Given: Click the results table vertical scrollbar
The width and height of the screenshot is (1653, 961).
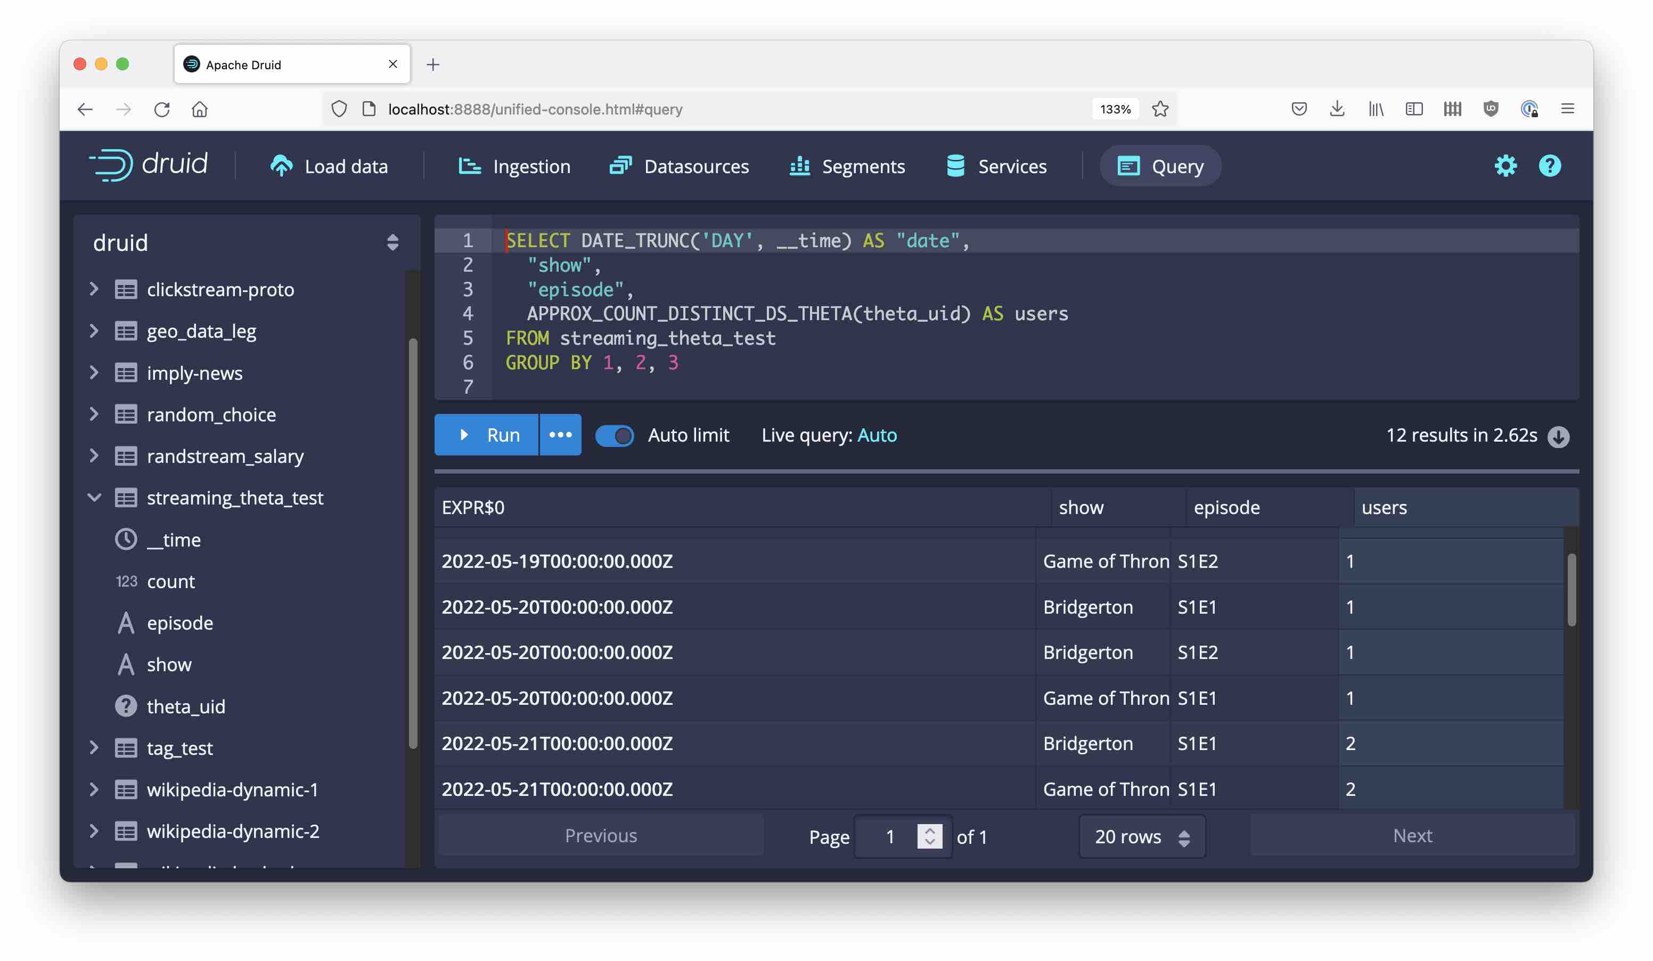Looking at the screenshot, I should tap(1571, 590).
